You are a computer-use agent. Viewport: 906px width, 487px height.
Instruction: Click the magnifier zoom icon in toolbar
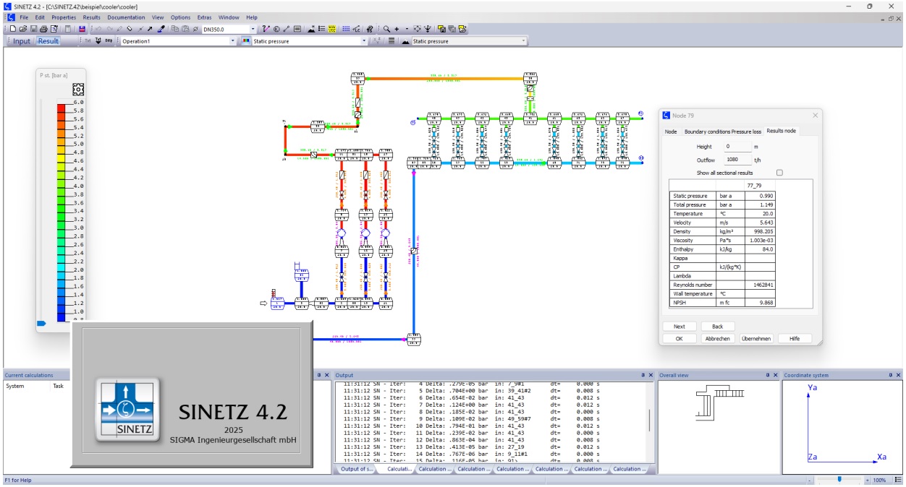point(387,29)
